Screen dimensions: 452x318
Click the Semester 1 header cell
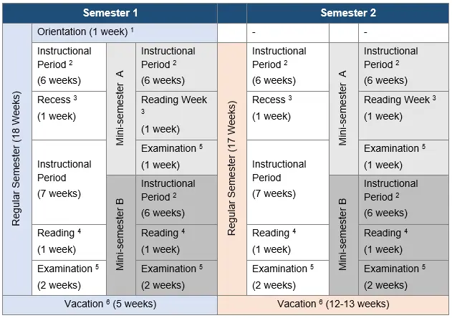[110, 13]
